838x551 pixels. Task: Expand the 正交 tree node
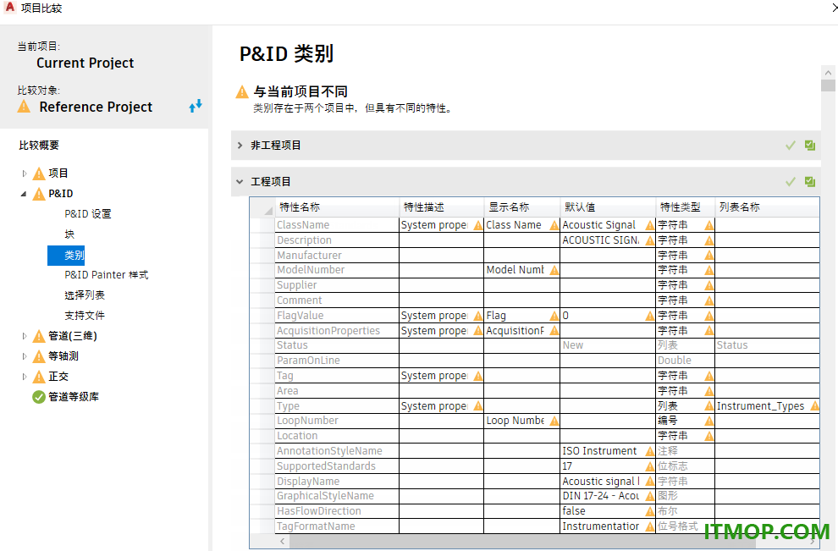click(24, 377)
